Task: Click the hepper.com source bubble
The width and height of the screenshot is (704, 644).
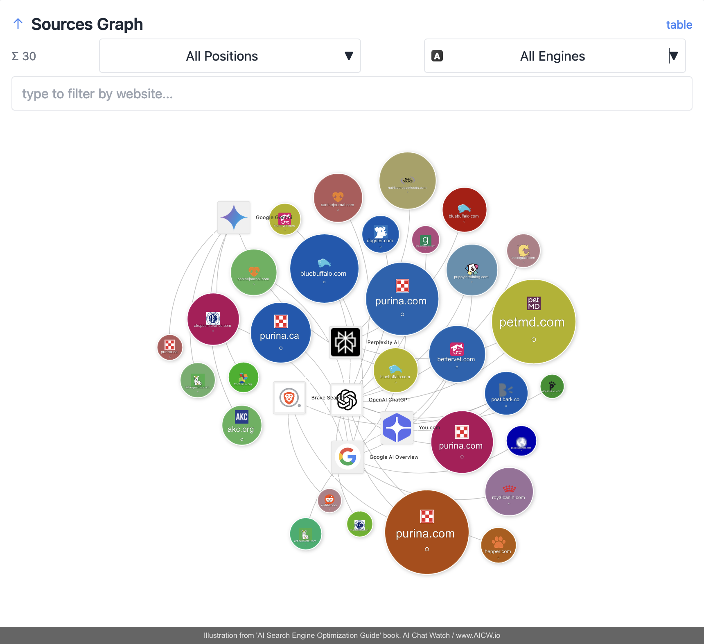Action: pos(498,545)
